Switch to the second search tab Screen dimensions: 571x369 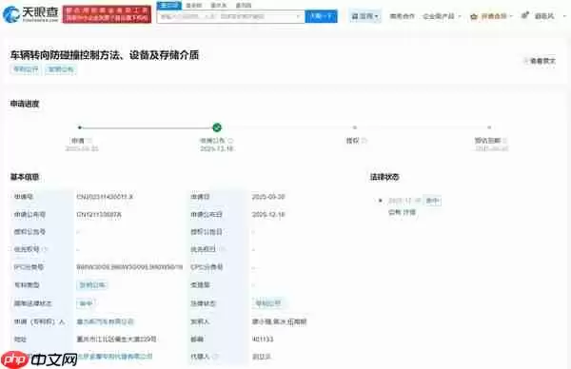(193, 6)
